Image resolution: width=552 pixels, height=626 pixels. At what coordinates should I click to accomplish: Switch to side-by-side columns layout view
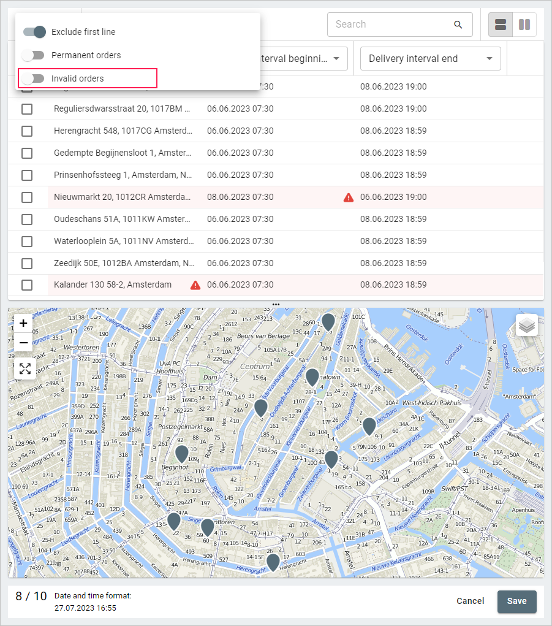(x=524, y=25)
